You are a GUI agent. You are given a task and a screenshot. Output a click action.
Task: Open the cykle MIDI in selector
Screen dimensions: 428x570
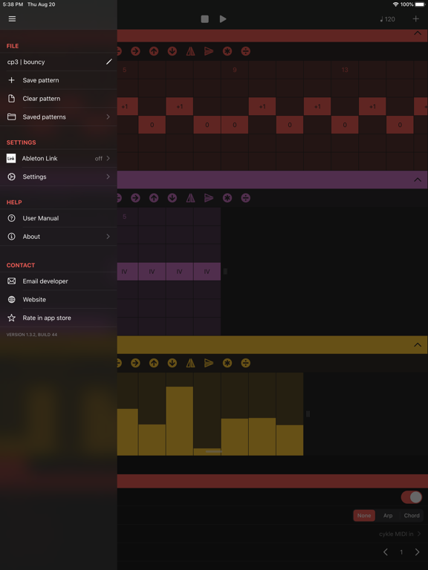(400, 534)
